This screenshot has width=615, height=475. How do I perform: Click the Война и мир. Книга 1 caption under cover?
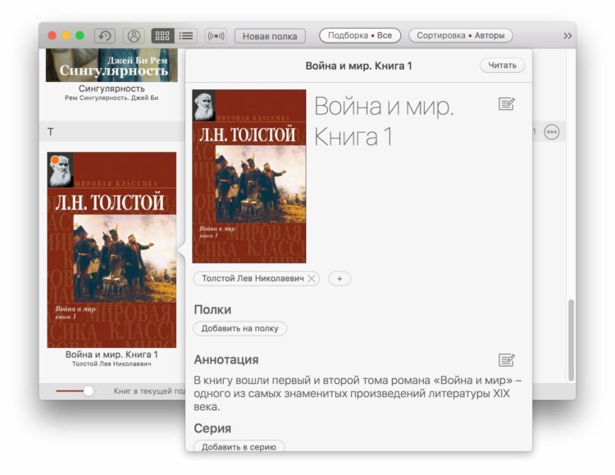click(x=112, y=354)
